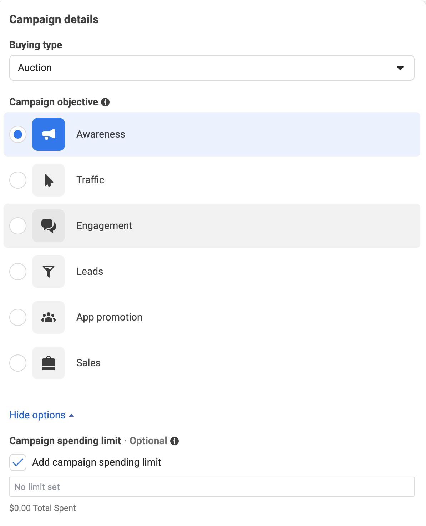The height and width of the screenshot is (526, 426).
Task: Choose the Leads radio button
Action: [x=18, y=272]
